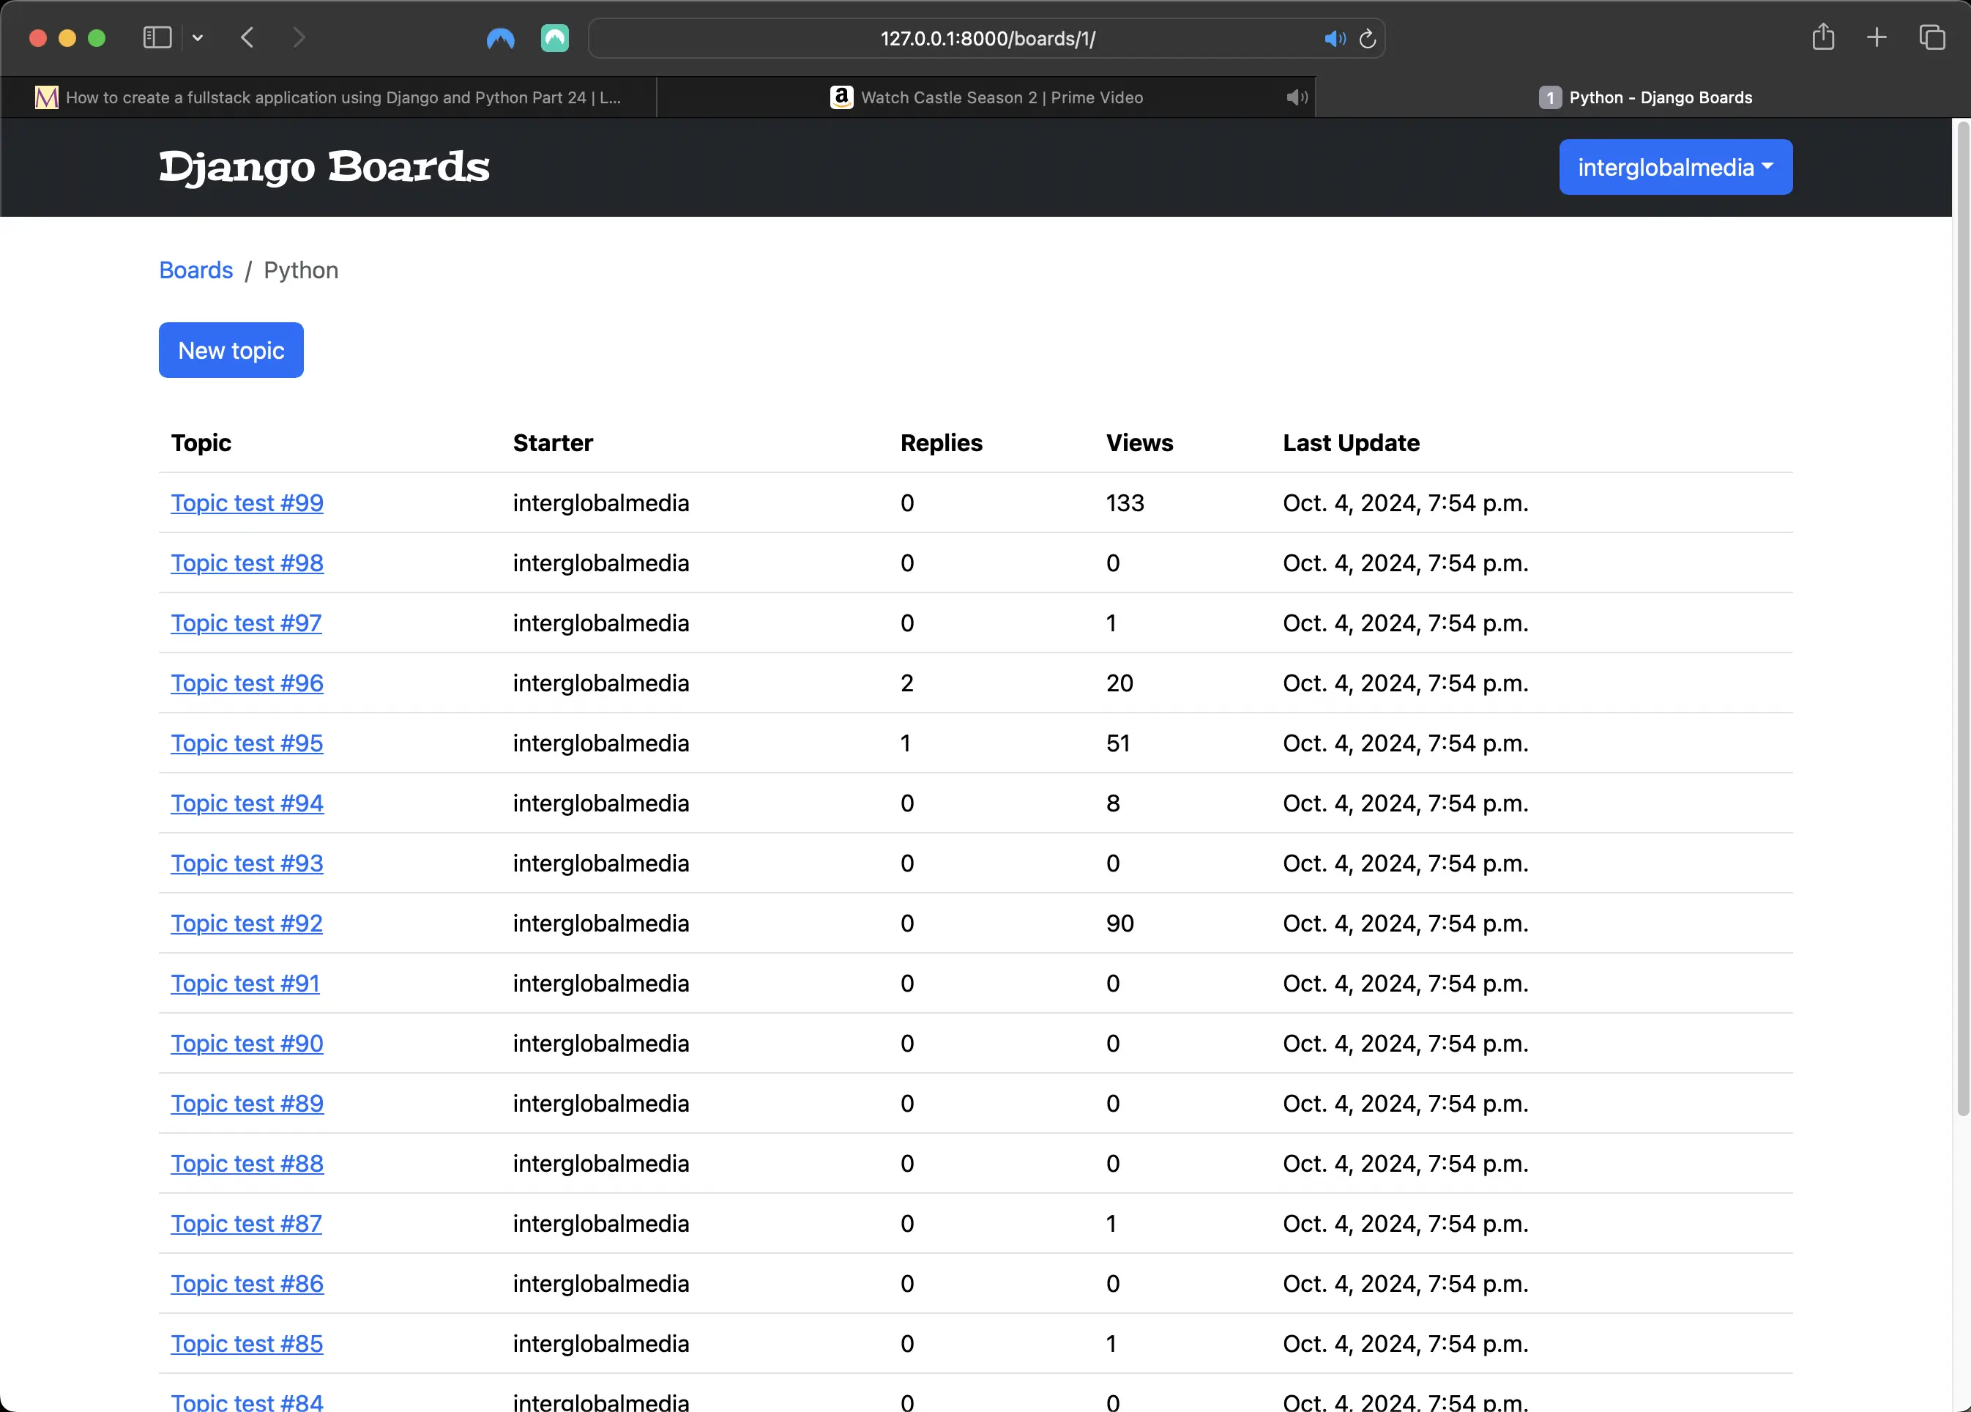
Task: Reload the page with the refresh icon
Action: click(1367, 38)
